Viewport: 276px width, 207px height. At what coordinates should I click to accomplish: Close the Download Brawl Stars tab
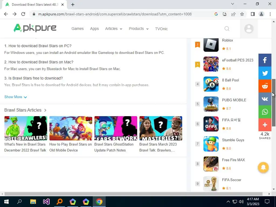pos(63,5)
